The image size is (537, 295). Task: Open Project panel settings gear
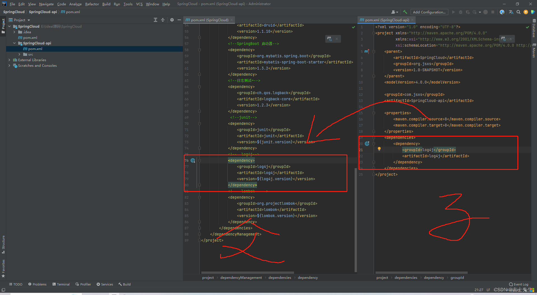point(172,20)
